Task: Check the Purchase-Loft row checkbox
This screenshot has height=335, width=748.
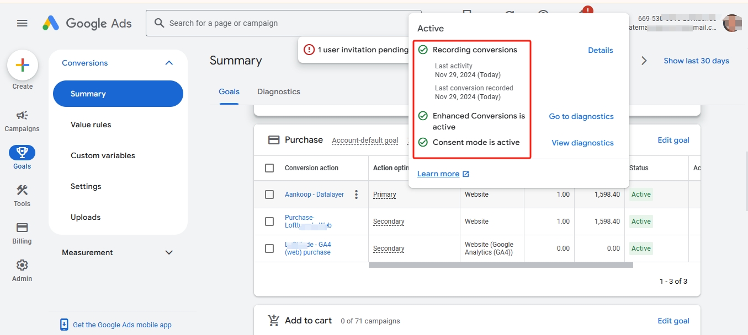Action: [x=269, y=221]
